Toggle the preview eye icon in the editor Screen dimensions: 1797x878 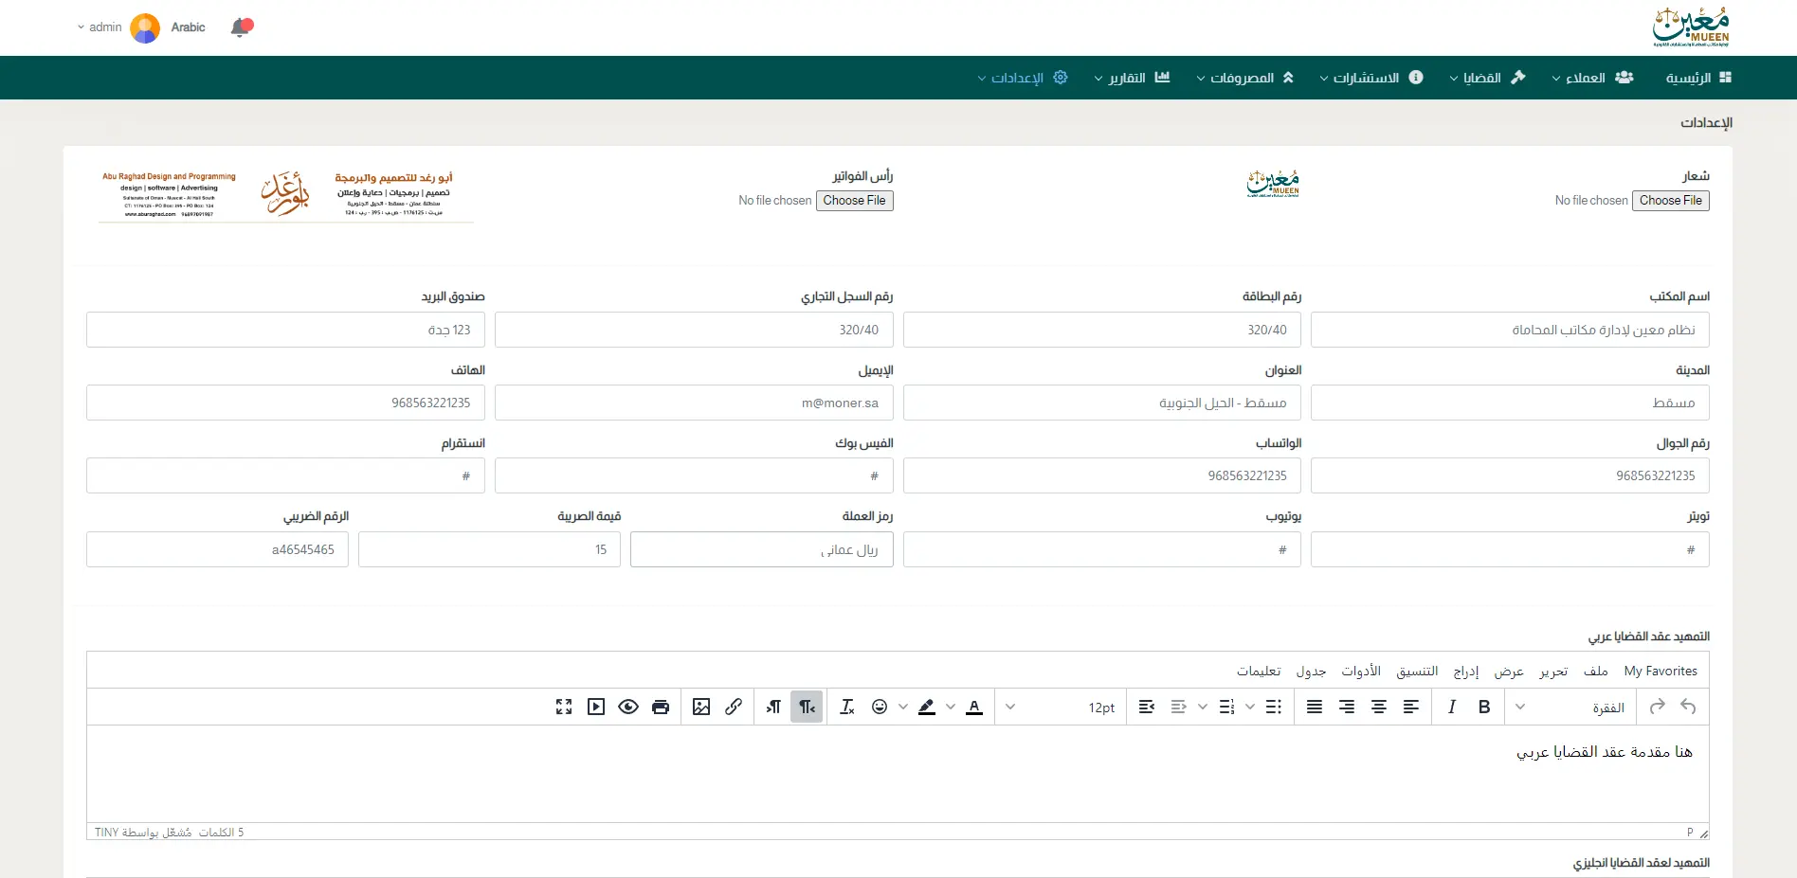tap(628, 707)
